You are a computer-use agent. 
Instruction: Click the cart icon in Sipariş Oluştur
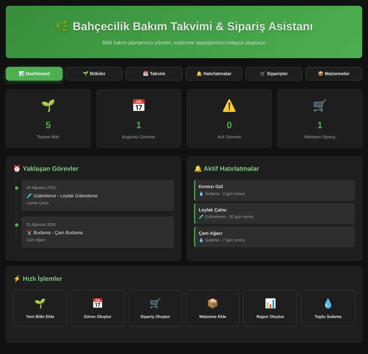click(155, 303)
